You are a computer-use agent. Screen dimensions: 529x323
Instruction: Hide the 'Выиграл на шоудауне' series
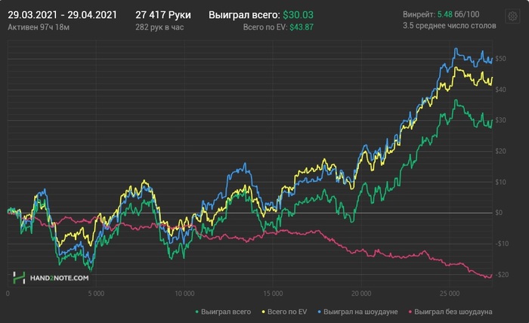coord(360,311)
